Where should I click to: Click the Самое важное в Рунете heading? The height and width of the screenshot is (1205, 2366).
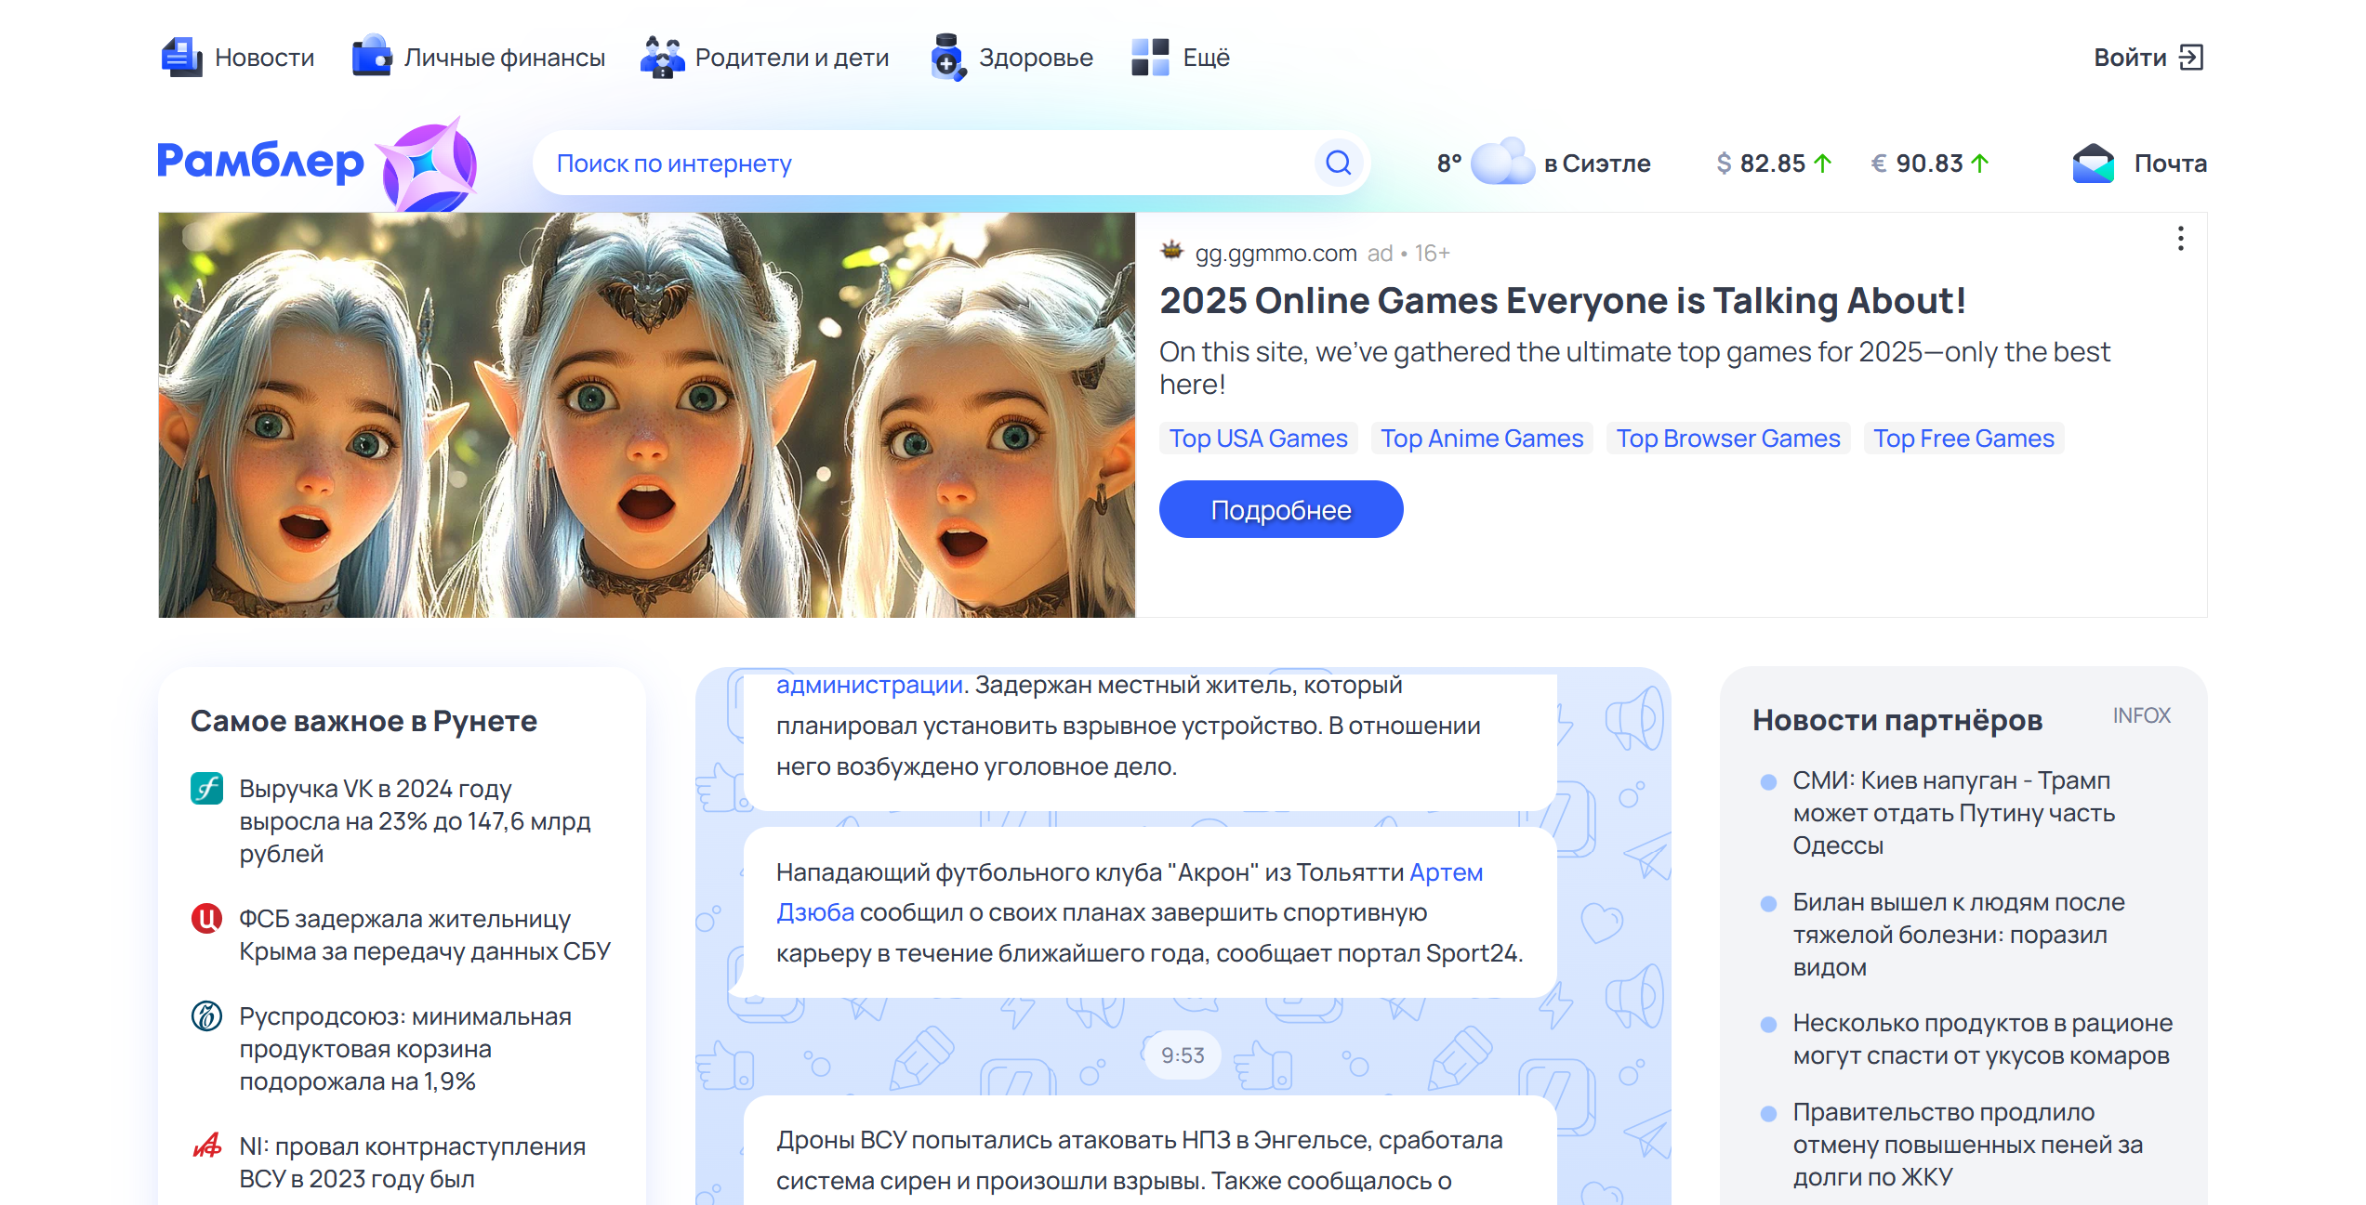(x=363, y=721)
